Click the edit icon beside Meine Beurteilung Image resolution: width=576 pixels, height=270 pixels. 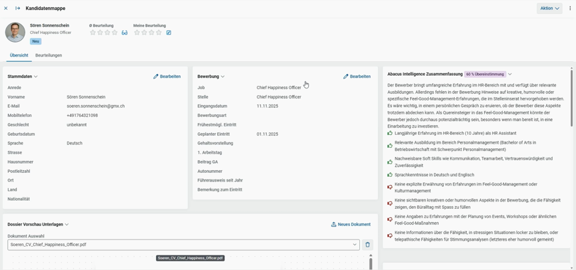pyautogui.click(x=169, y=33)
